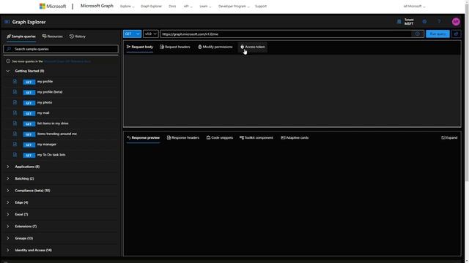Select the Code snippets tab
Screen dimensions: 469x263
(220, 138)
